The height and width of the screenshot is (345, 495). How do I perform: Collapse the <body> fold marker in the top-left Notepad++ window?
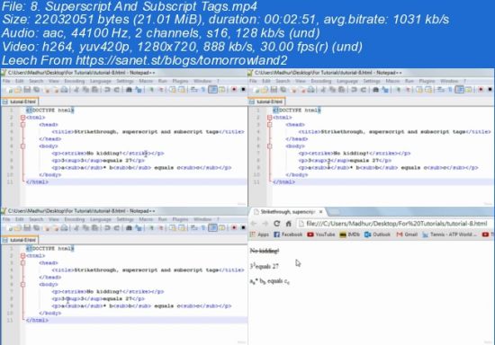coord(22,146)
